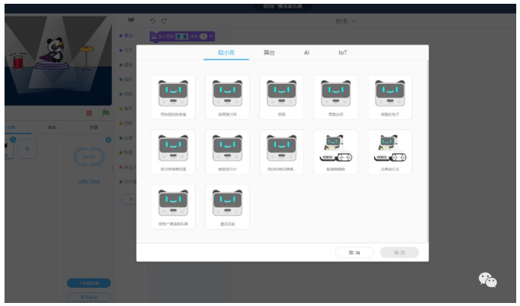Image resolution: width=520 pixels, height=306 pixels.
Task: Click the undo arrow in the editor toolbar
Action: (152, 21)
